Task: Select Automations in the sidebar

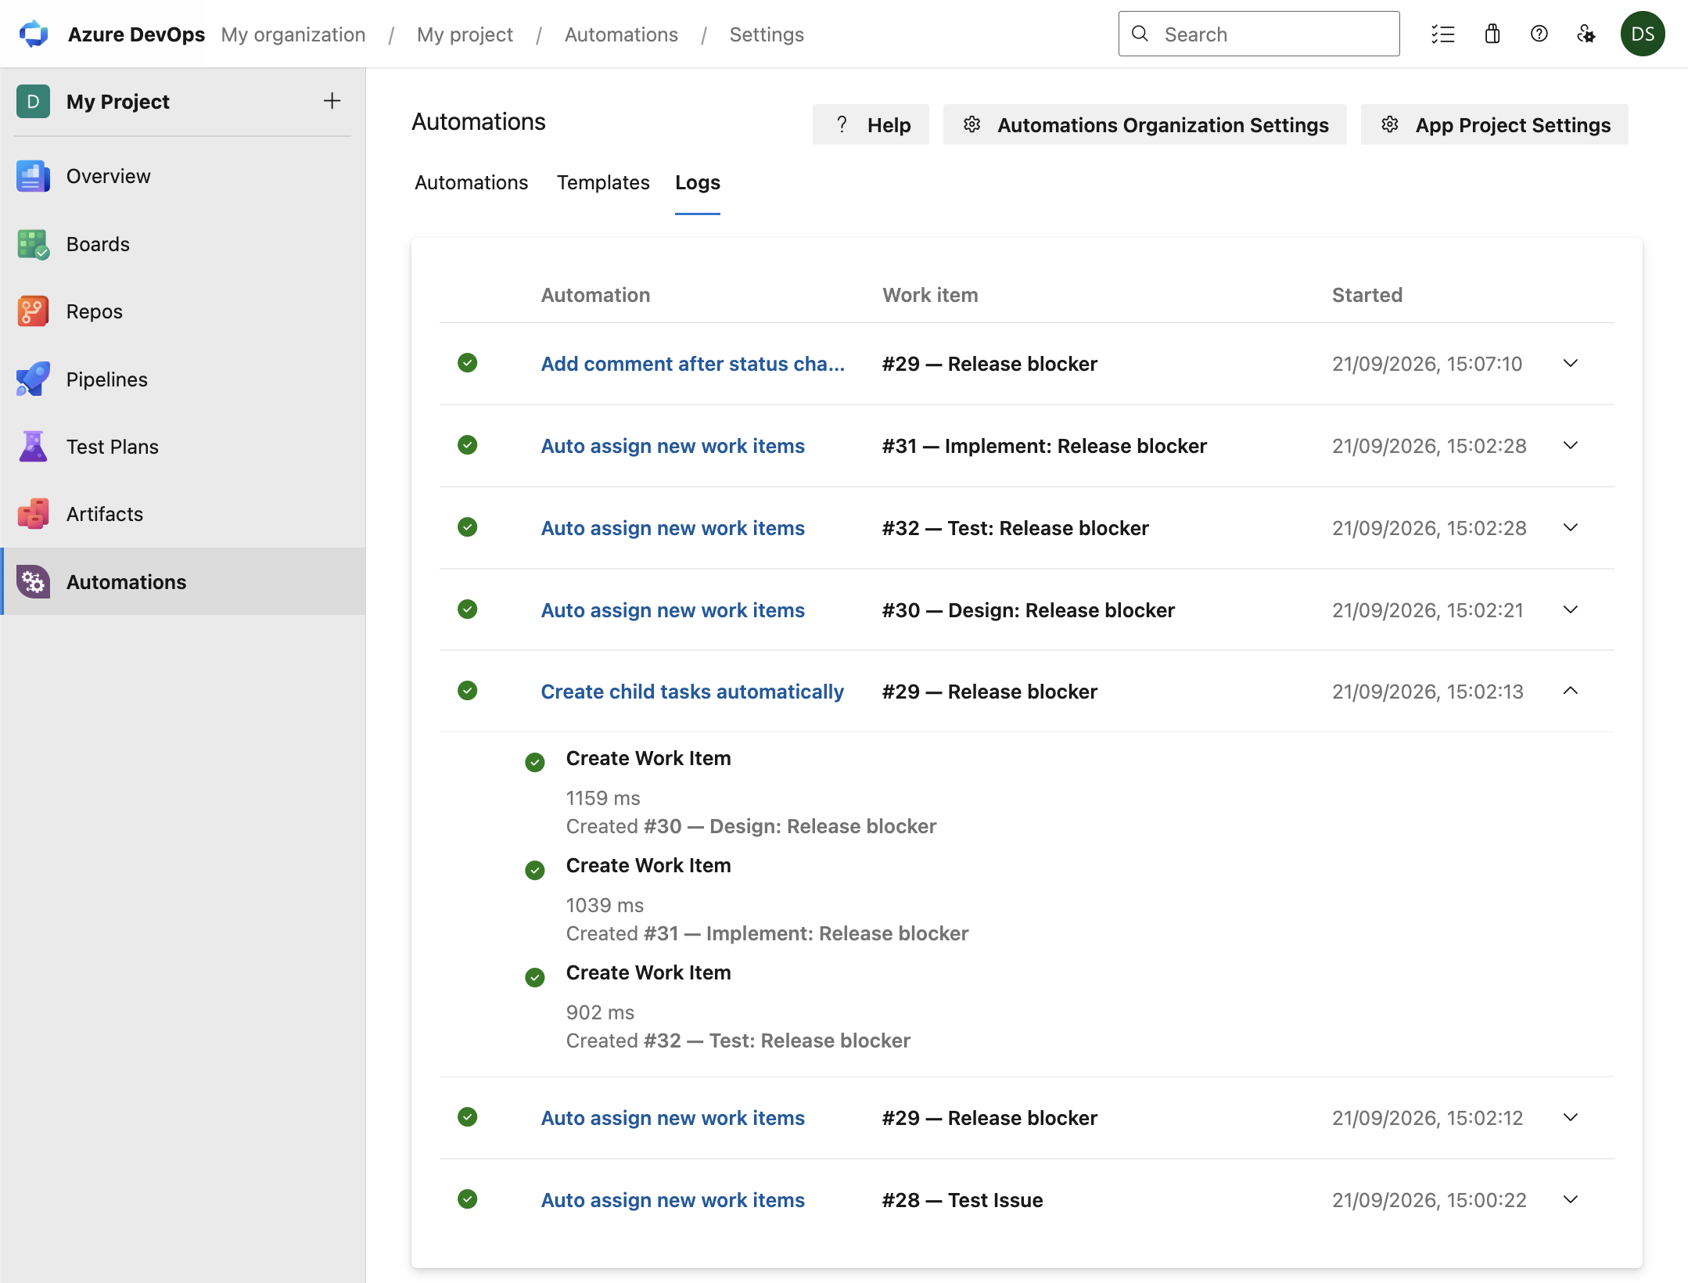Action: click(x=183, y=582)
